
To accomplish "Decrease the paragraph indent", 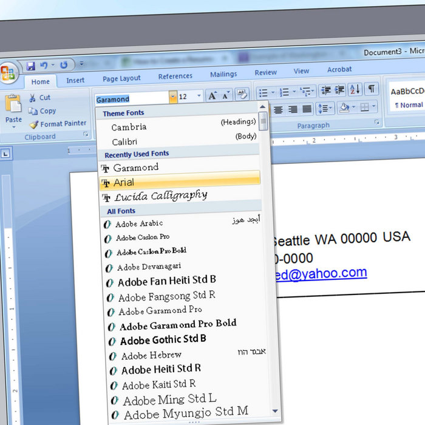I will coord(325,90).
